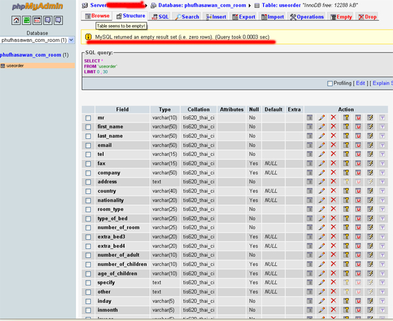
Task: Click the Empty table tab
Action: pyautogui.click(x=341, y=17)
